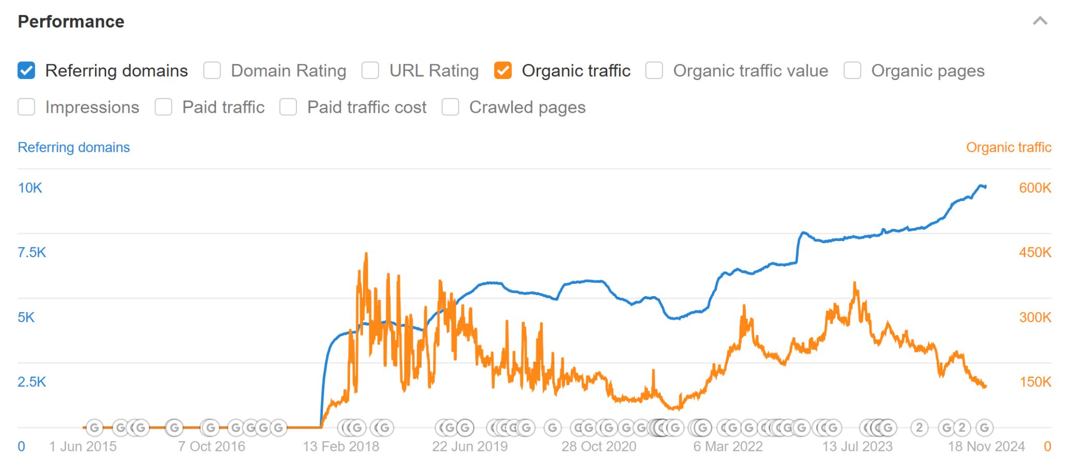This screenshot has width=1065, height=466.
Task: Enable the Impressions checkbox
Action: click(26, 107)
